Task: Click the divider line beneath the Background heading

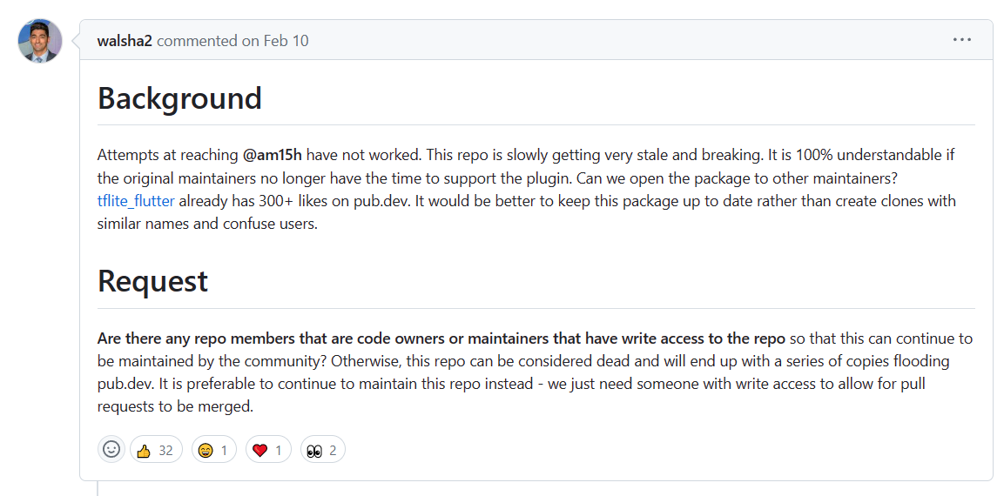Action: [x=536, y=124]
